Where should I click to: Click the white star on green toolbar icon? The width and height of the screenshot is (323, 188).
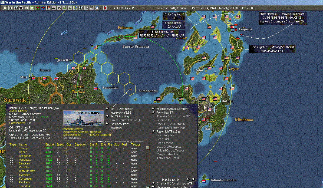pyautogui.click(x=32, y=8)
